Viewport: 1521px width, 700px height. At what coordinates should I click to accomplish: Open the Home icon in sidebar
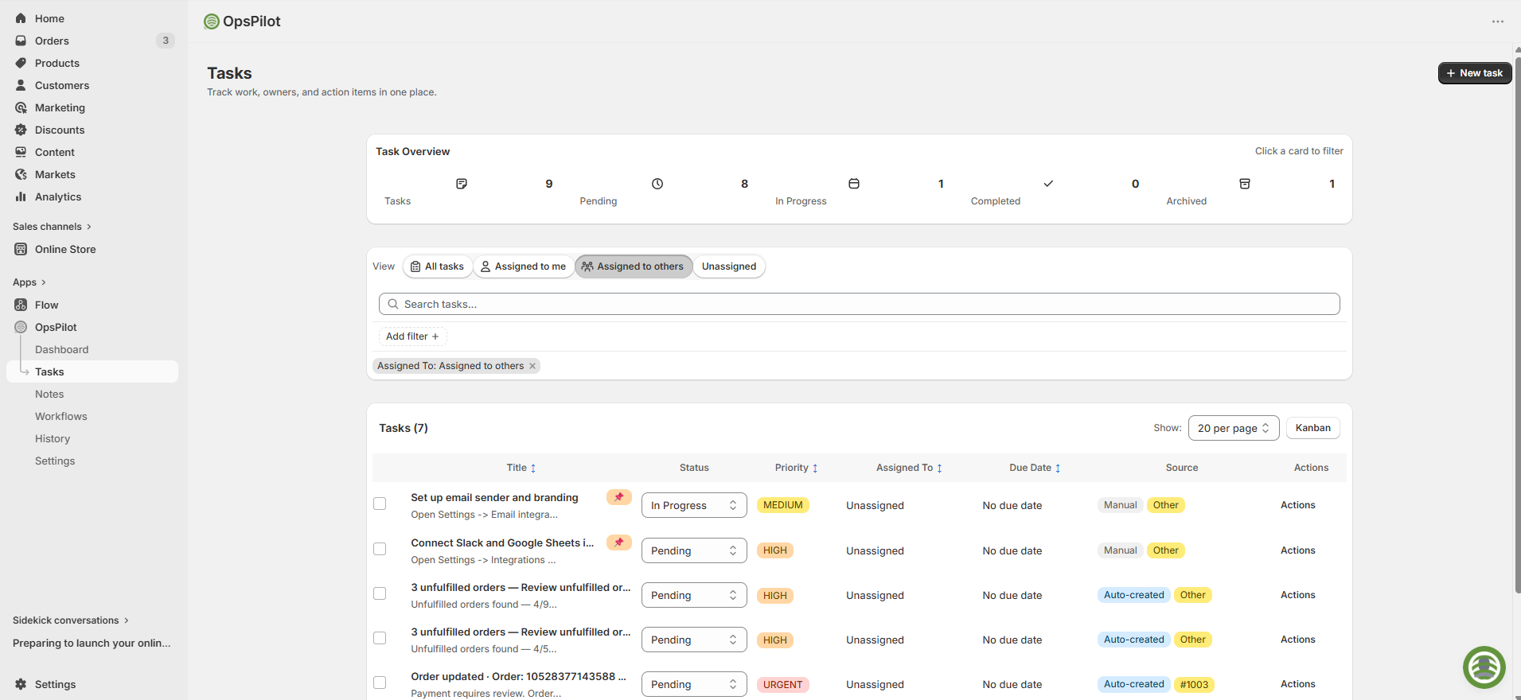pyautogui.click(x=21, y=18)
